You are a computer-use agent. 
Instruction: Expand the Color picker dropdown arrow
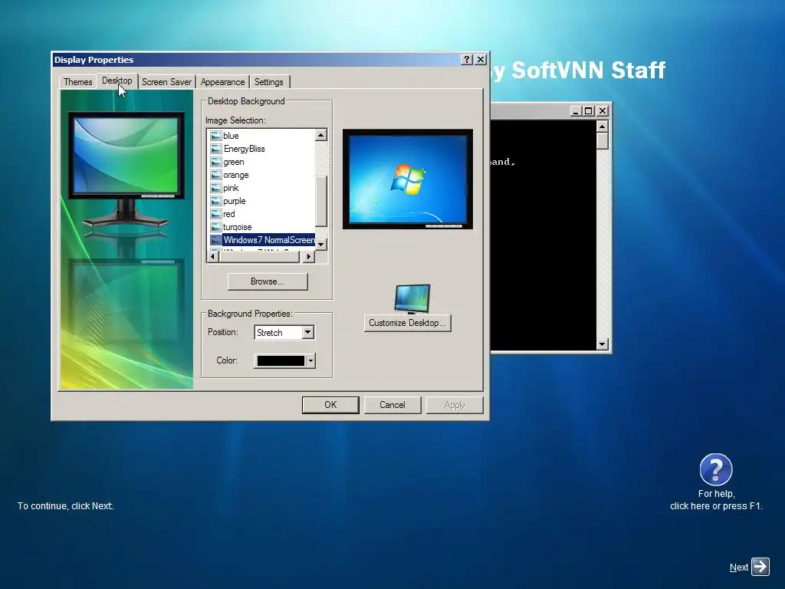311,360
